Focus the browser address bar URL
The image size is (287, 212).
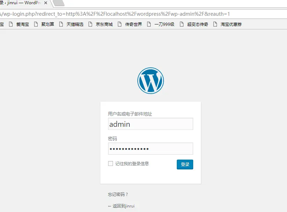115,14
